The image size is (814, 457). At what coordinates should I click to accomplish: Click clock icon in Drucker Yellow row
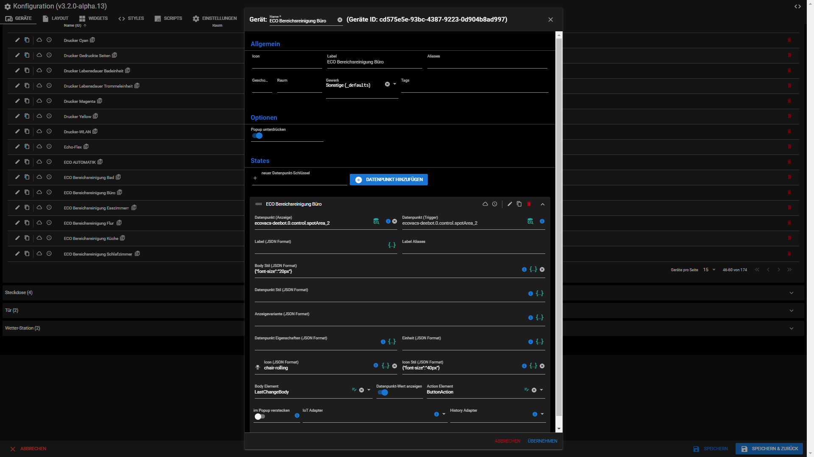tap(49, 116)
